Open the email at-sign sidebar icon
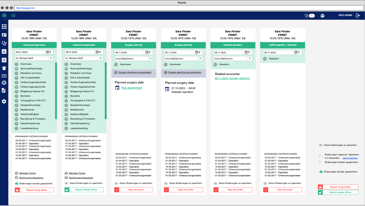 click(x=4, y=83)
